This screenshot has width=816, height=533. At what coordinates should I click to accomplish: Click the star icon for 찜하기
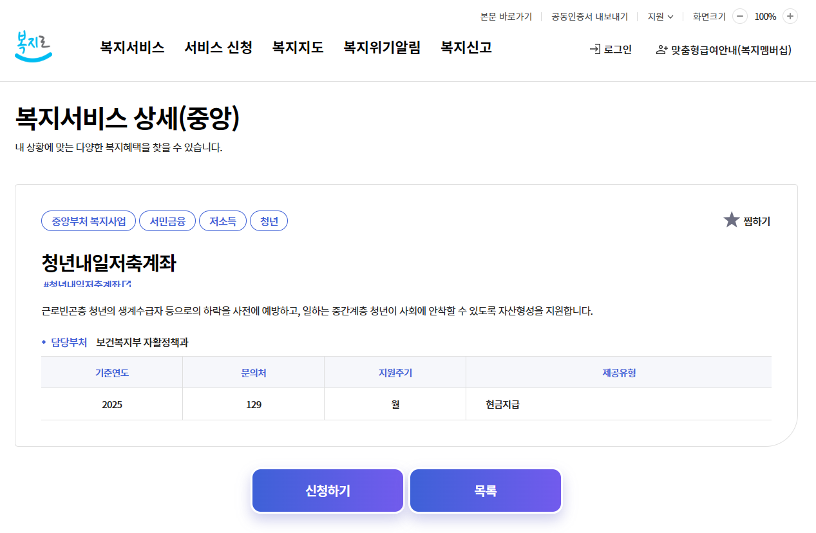point(731,220)
